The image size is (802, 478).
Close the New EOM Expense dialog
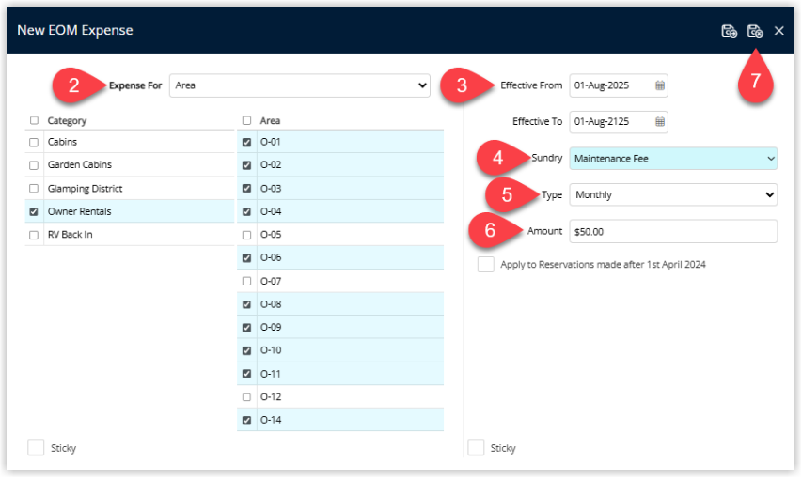(x=779, y=31)
